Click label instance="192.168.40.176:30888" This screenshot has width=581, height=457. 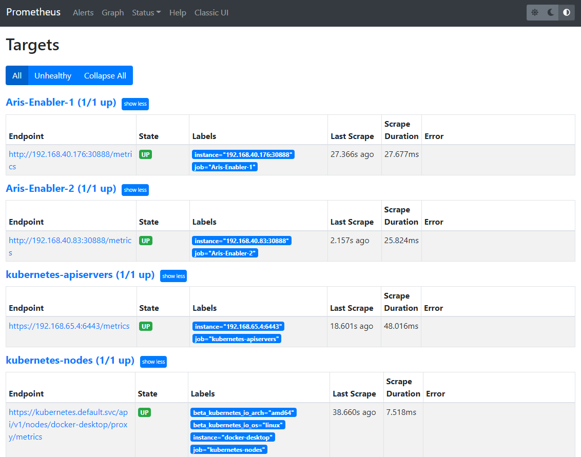[x=243, y=155]
